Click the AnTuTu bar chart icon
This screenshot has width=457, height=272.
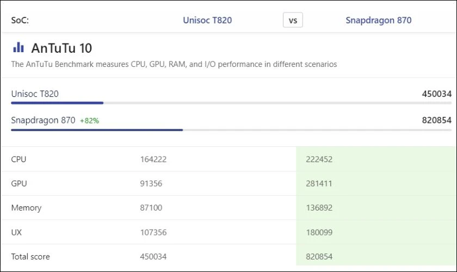pos(18,47)
